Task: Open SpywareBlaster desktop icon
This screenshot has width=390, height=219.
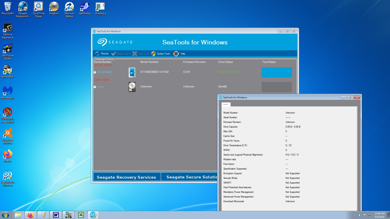Action: [x=8, y=72]
